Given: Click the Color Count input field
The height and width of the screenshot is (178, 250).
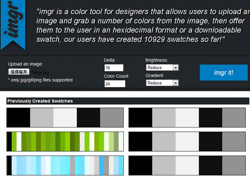Looking at the screenshot, I should (115, 84).
